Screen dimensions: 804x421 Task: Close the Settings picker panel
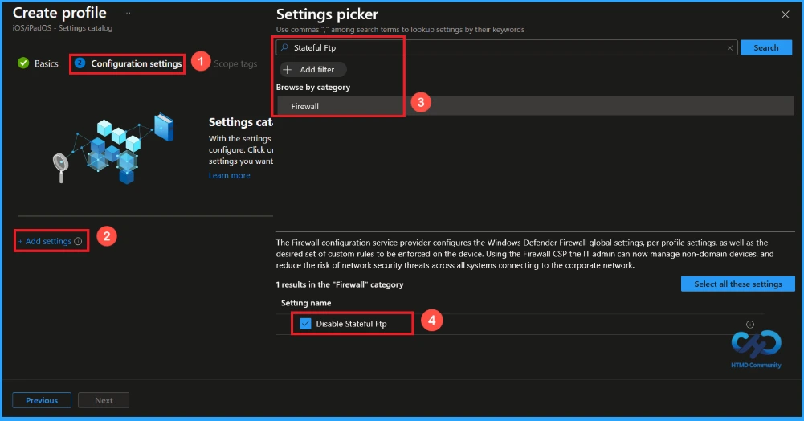[785, 14]
